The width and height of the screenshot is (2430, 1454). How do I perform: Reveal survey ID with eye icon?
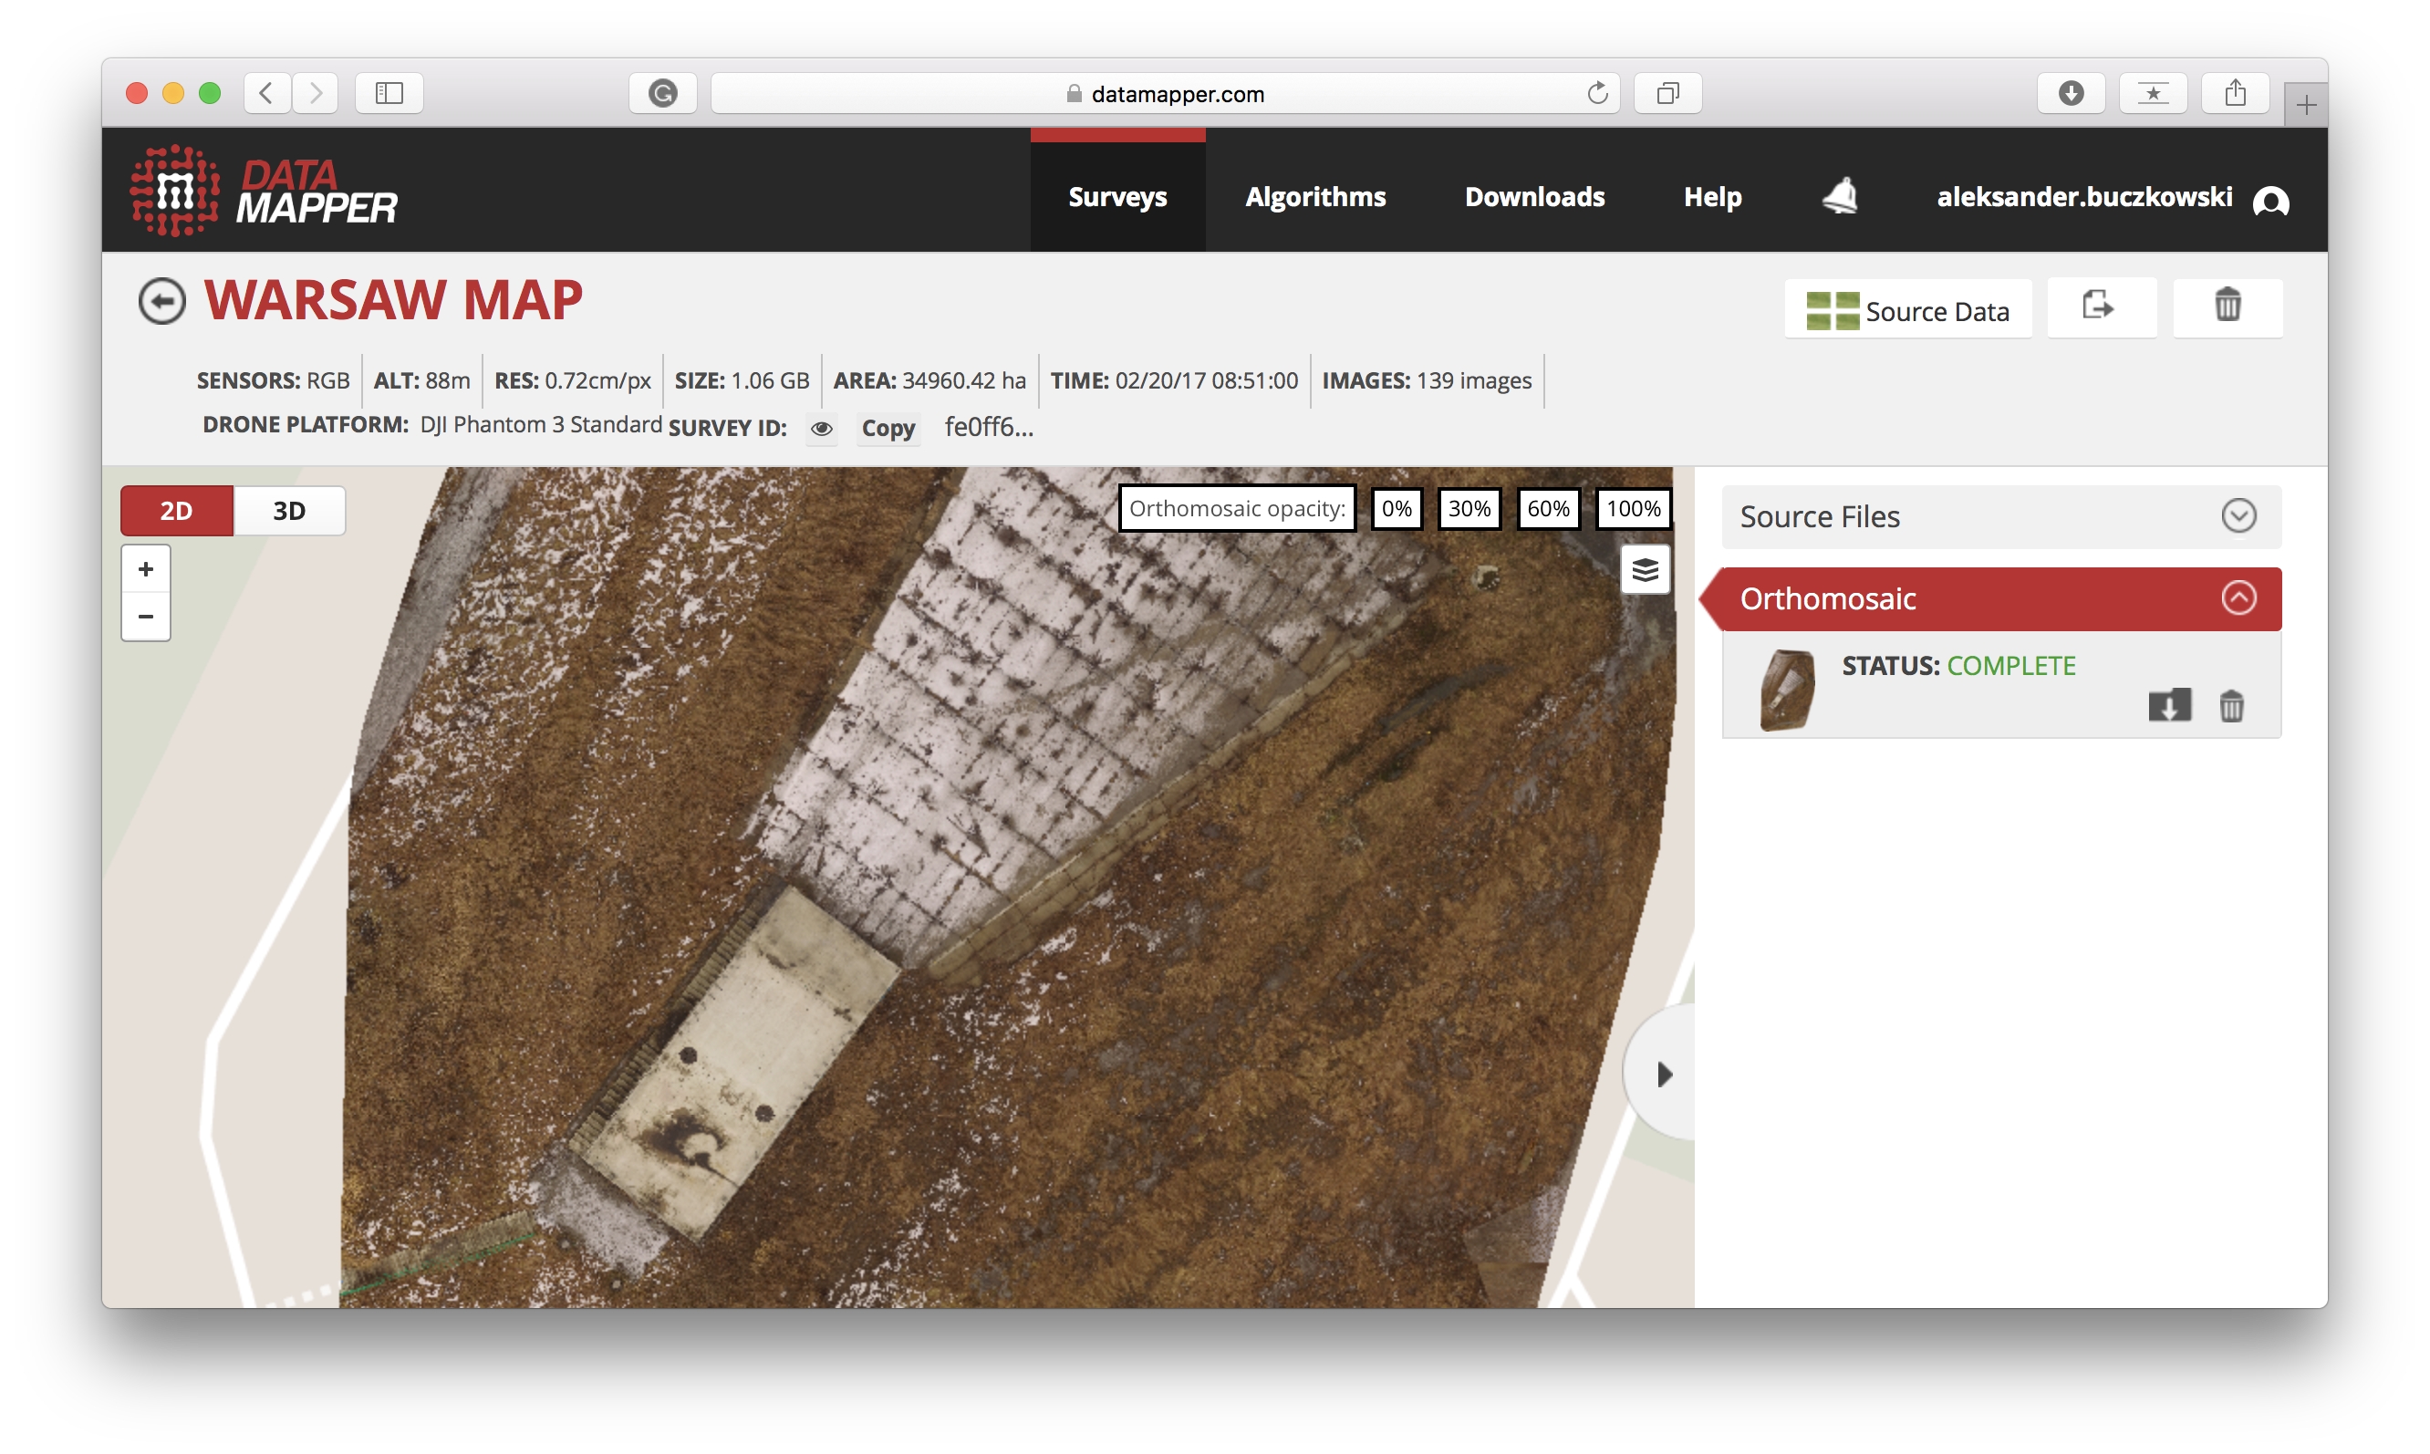(821, 428)
